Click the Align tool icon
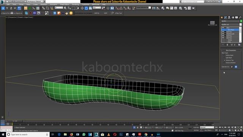 [x=158, y=8]
